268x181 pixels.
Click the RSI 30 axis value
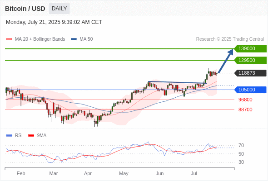click(x=241, y=162)
